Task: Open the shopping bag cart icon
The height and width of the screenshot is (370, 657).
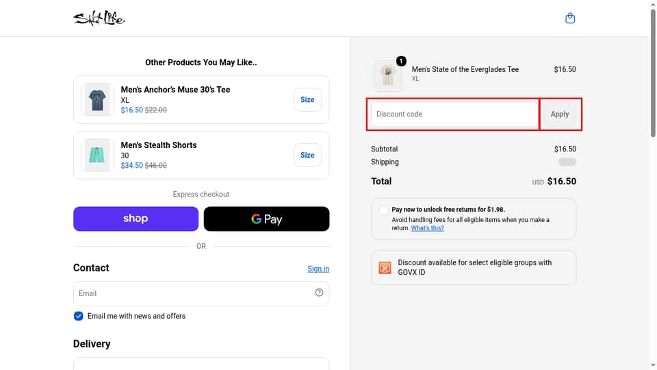Action: coord(570,18)
